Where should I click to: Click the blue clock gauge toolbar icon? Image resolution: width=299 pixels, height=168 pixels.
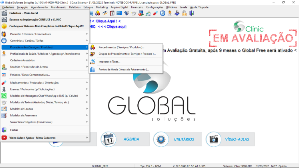pos(163,13)
